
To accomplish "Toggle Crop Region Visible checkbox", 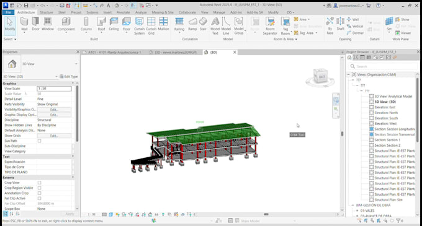I will 39,188.
